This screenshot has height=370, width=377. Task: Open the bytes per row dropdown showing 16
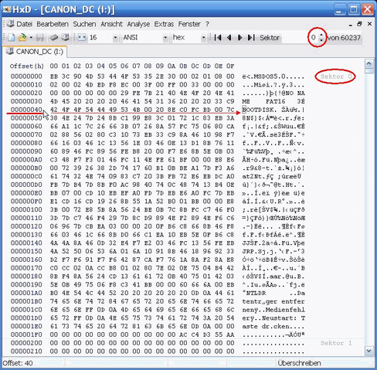pos(115,38)
